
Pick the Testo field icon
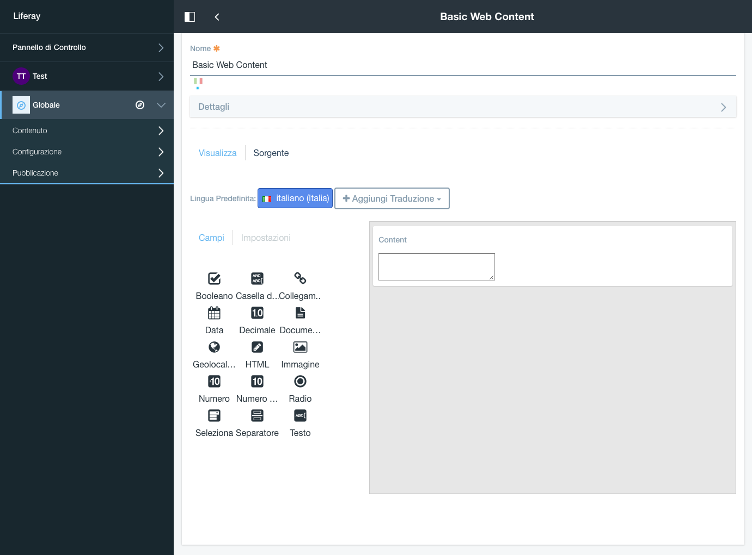click(x=300, y=415)
